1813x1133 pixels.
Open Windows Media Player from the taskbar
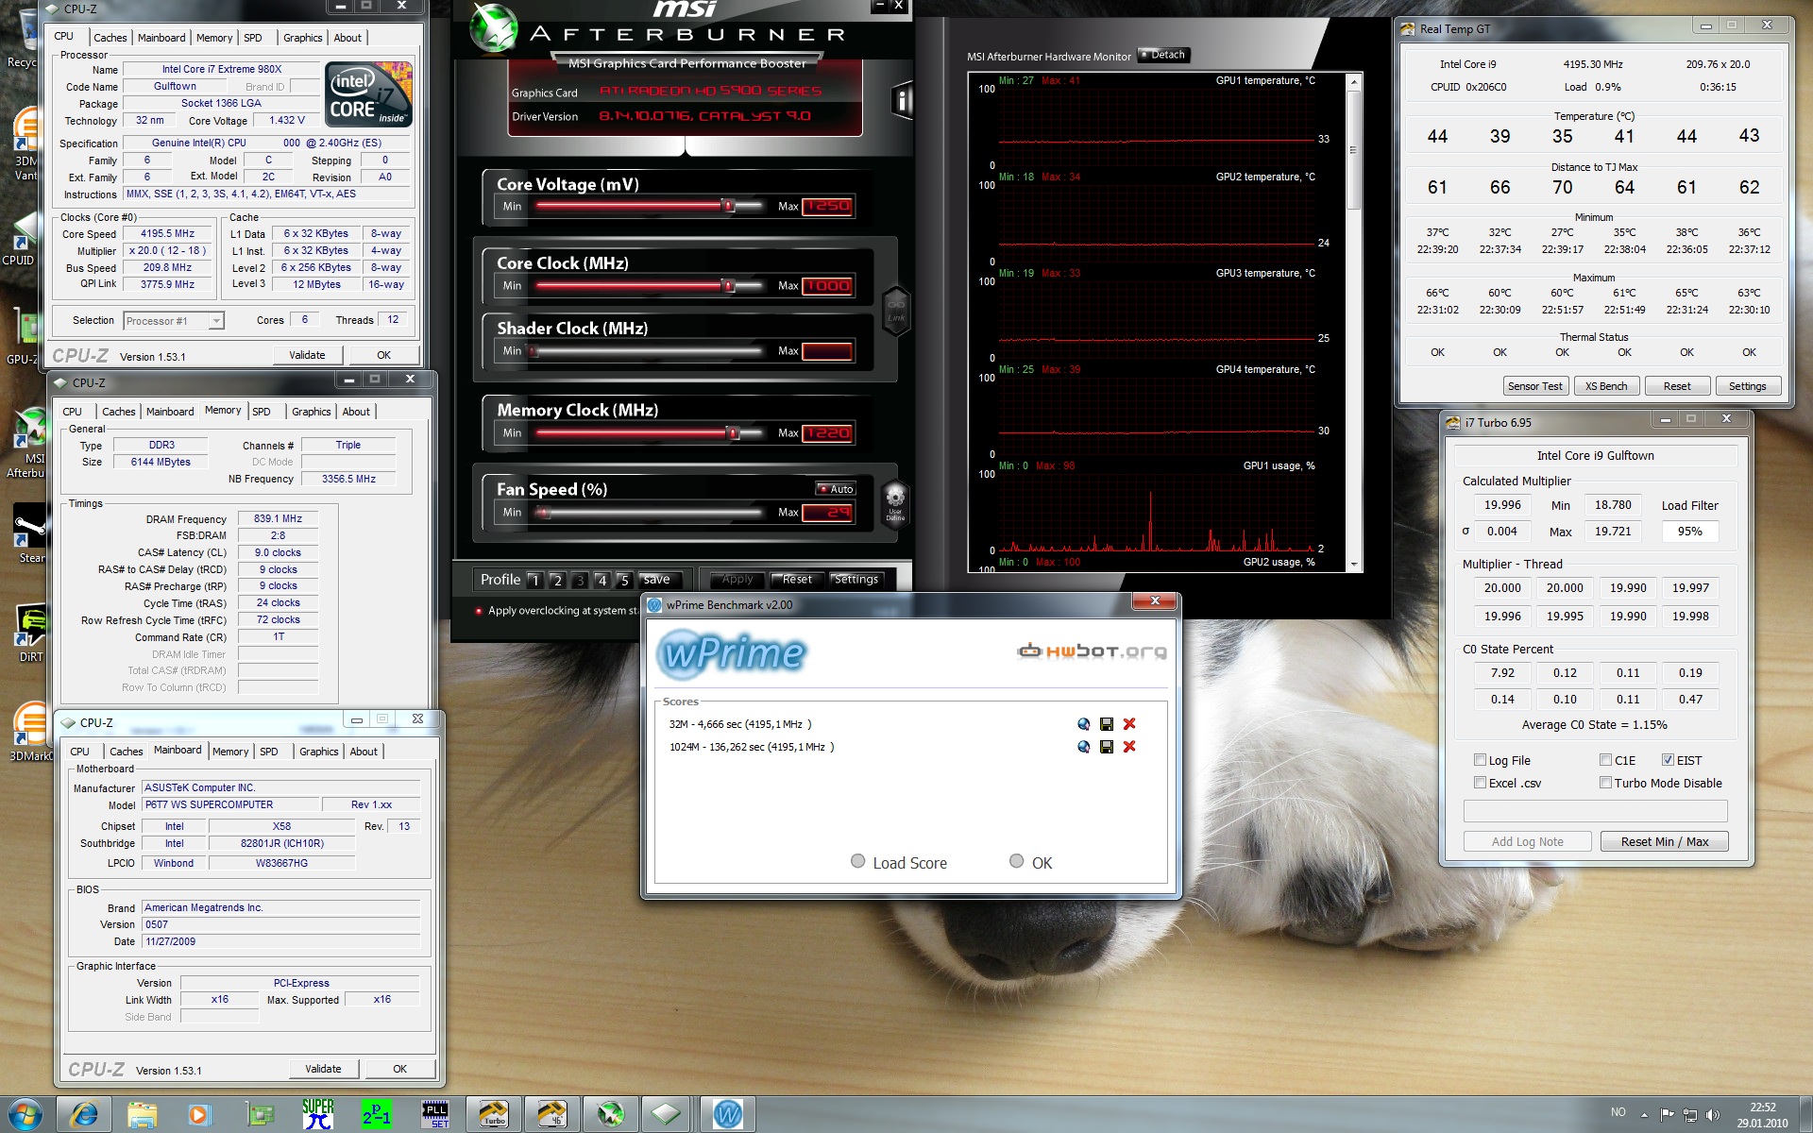click(x=198, y=1114)
